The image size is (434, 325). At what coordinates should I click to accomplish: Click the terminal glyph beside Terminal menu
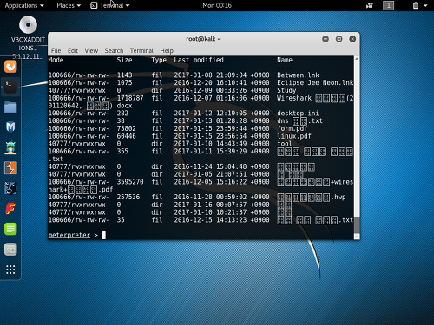pyautogui.click(x=94, y=5)
